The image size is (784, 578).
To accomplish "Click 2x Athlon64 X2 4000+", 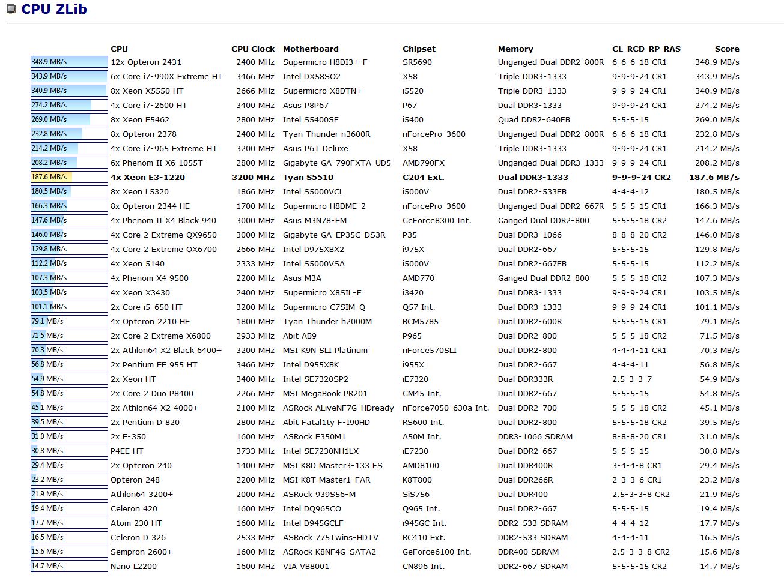I will pyautogui.click(x=154, y=408).
